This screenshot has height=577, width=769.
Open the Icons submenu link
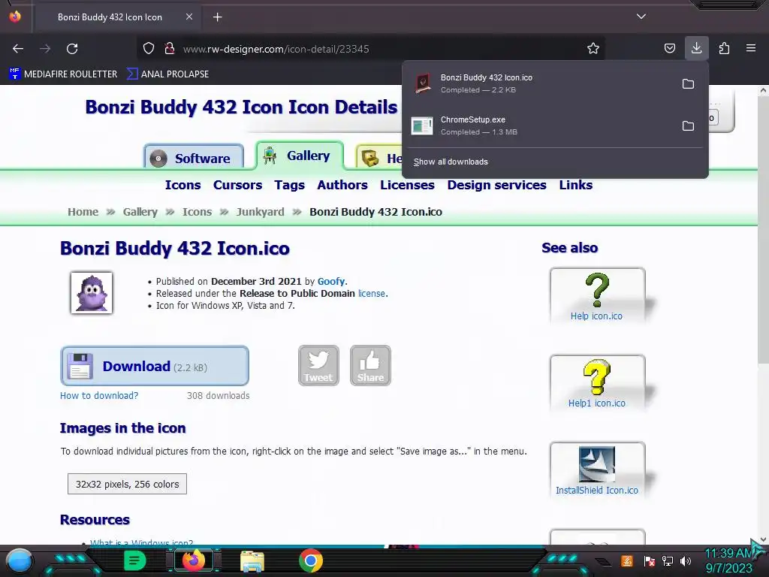[x=183, y=185]
